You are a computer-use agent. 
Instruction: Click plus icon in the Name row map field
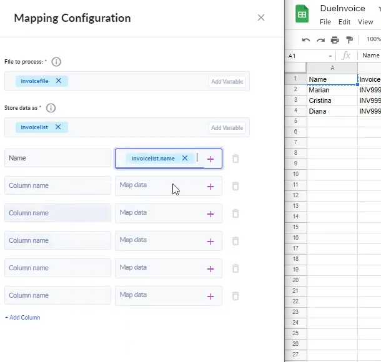[210, 159]
